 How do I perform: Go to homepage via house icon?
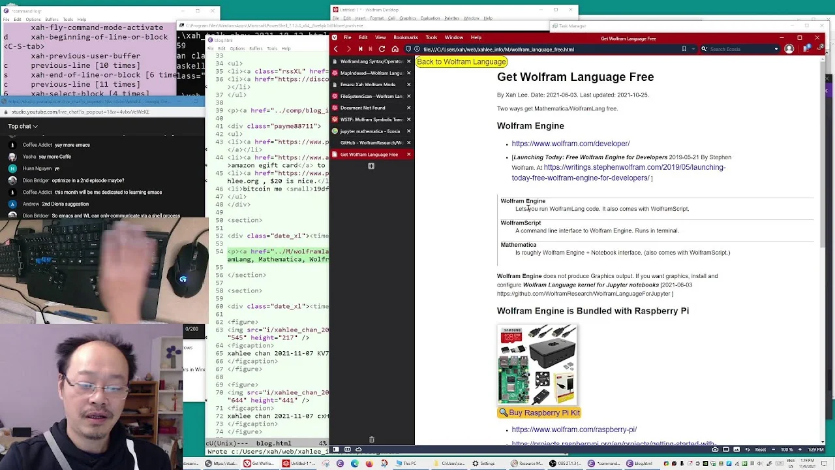(x=395, y=49)
